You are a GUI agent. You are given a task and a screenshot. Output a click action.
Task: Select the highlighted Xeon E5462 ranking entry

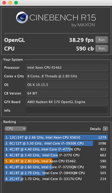click(56, 161)
